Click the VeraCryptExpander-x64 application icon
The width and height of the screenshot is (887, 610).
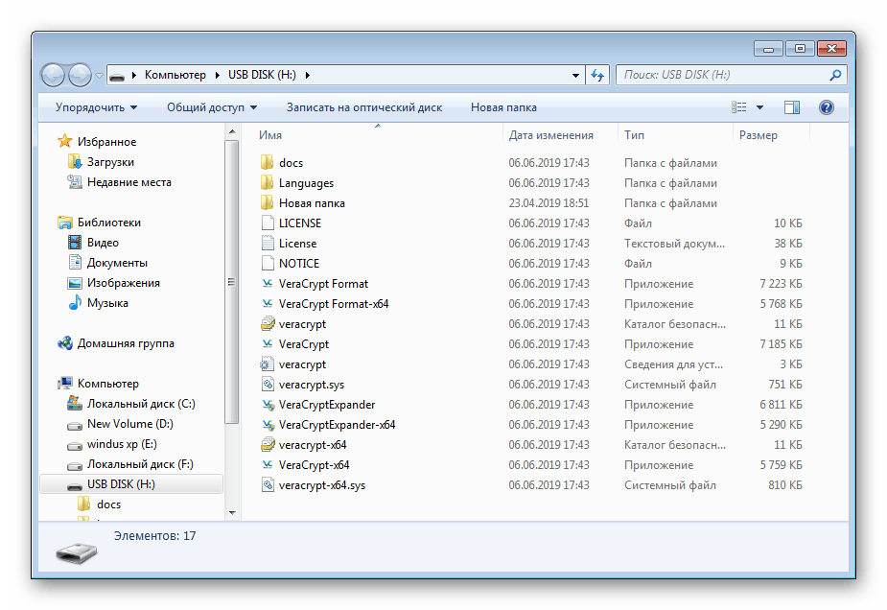tap(268, 425)
